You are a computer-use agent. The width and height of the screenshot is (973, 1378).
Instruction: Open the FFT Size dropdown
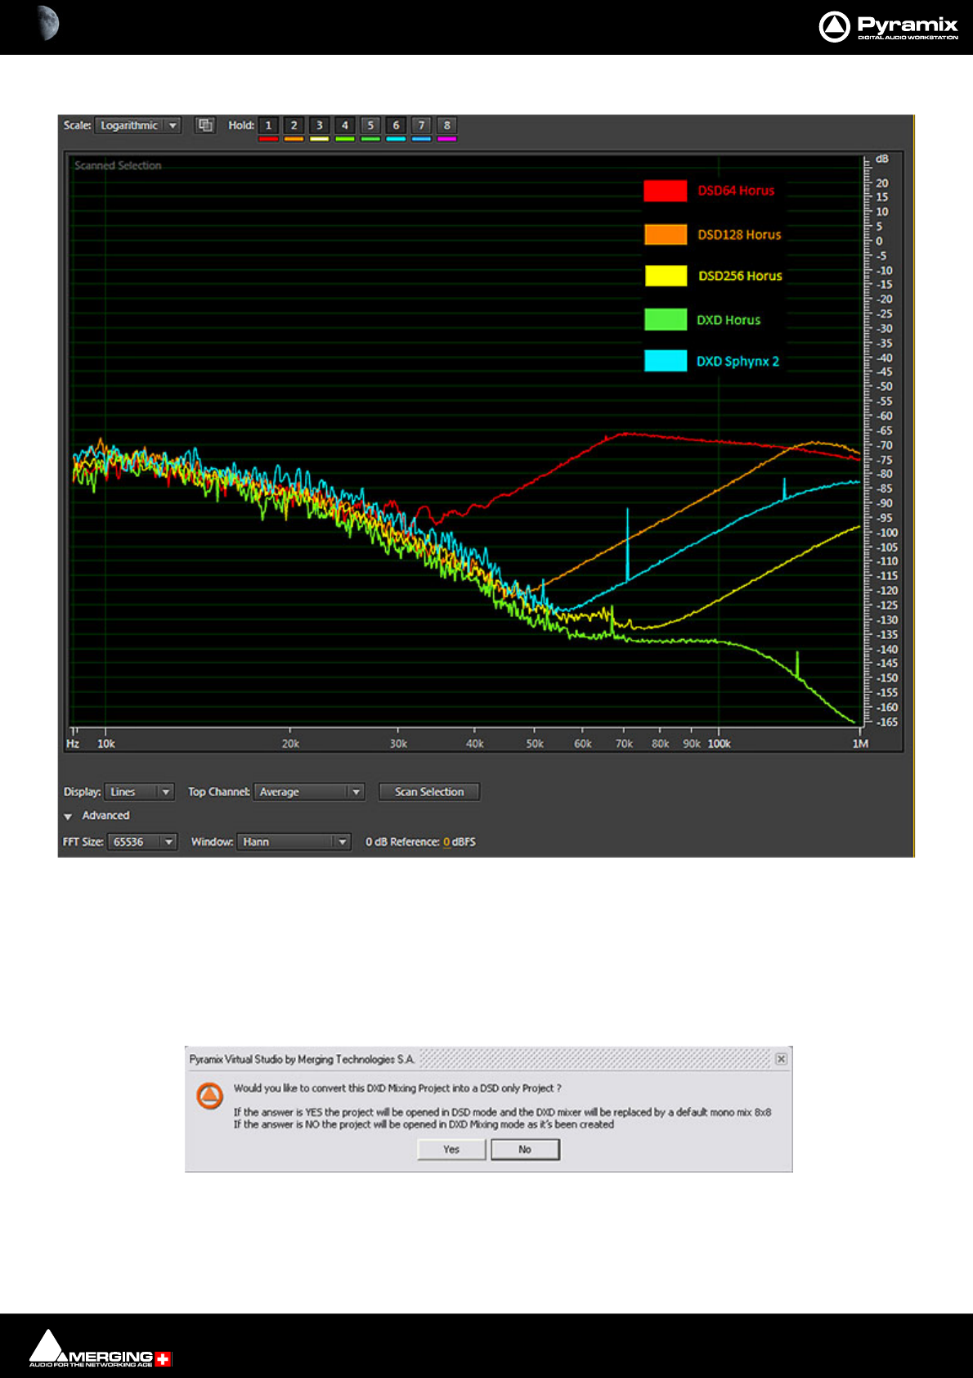point(142,841)
